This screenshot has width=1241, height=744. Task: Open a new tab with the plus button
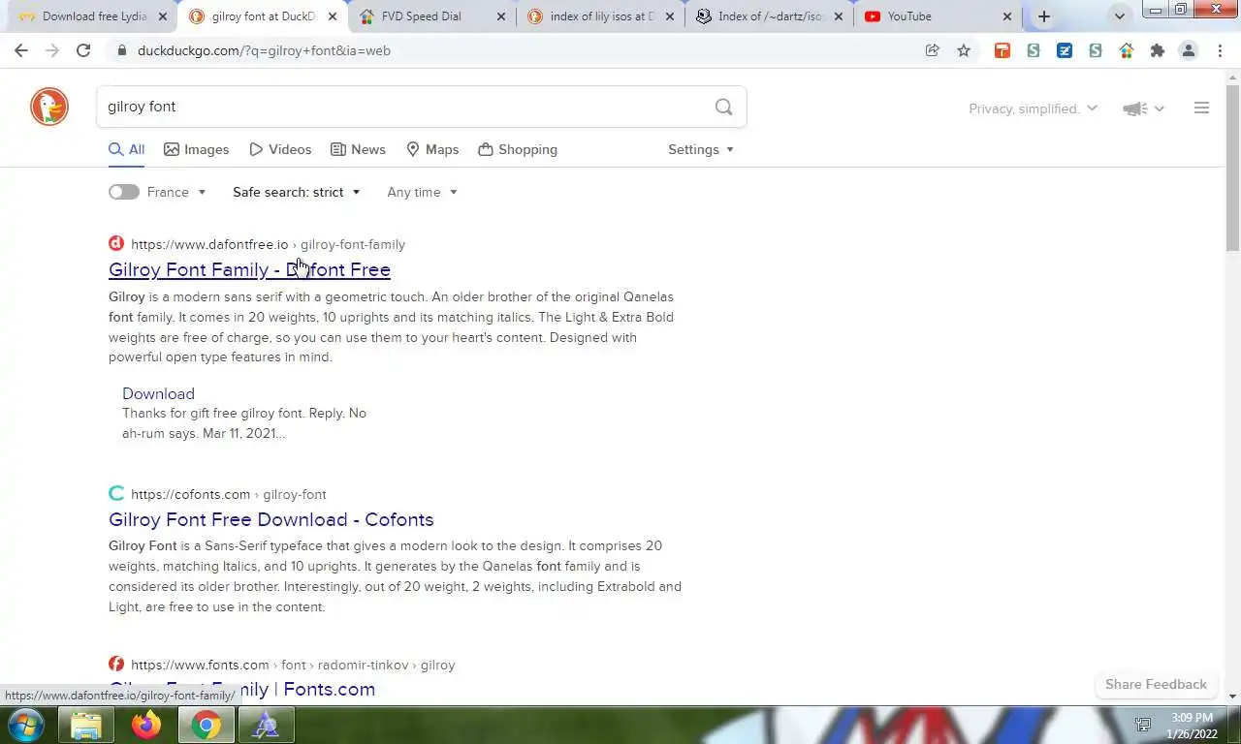coord(1044,16)
